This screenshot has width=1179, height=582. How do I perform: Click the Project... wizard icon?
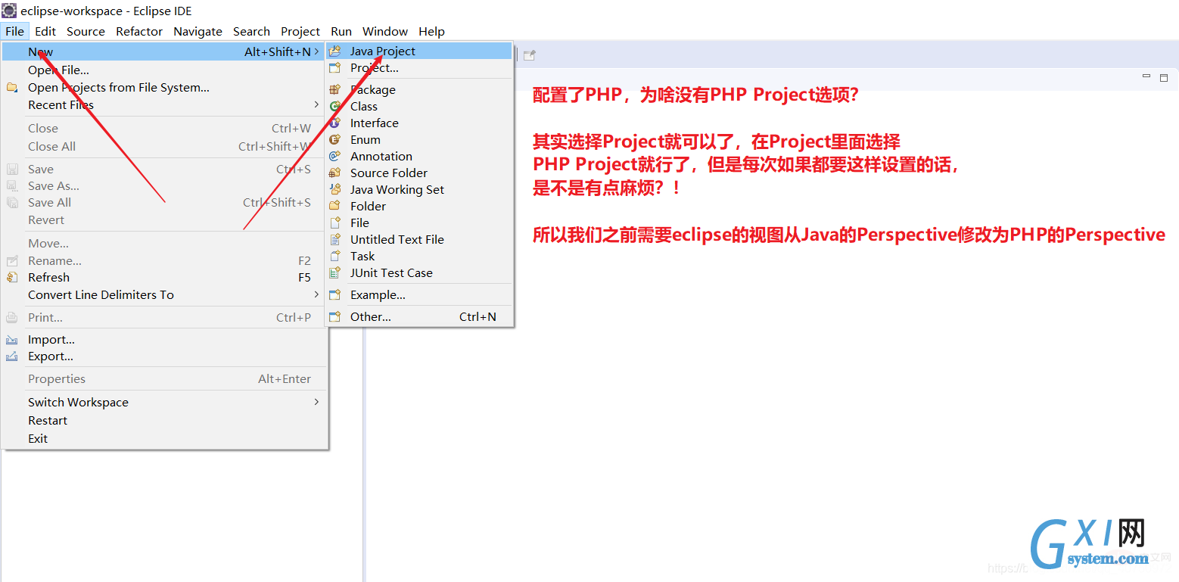[x=334, y=68]
